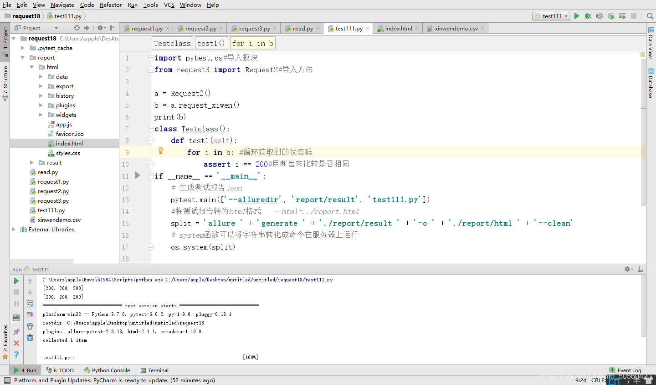This screenshot has width=656, height=385.
Task: Clear console output with the trash icon
Action: click(30, 337)
